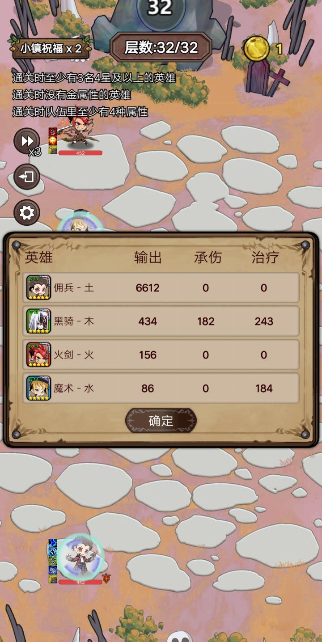Screen dimensions: 322x642
Task: Tap the red health bar showing 452
Action: coord(80,153)
